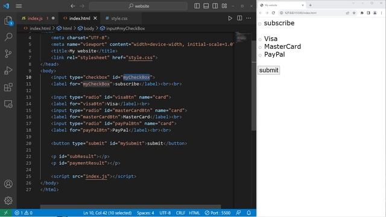The height and width of the screenshot is (217, 386).
Task: Click the subscribe label in the webpage
Action: (279, 23)
